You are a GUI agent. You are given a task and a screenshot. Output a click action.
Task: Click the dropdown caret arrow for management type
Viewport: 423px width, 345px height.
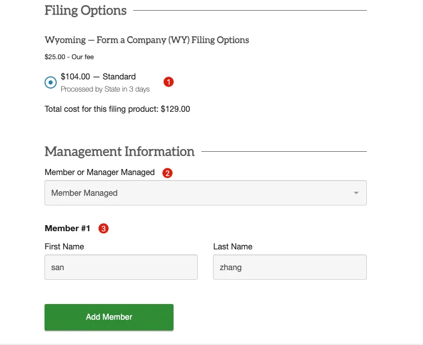point(356,193)
